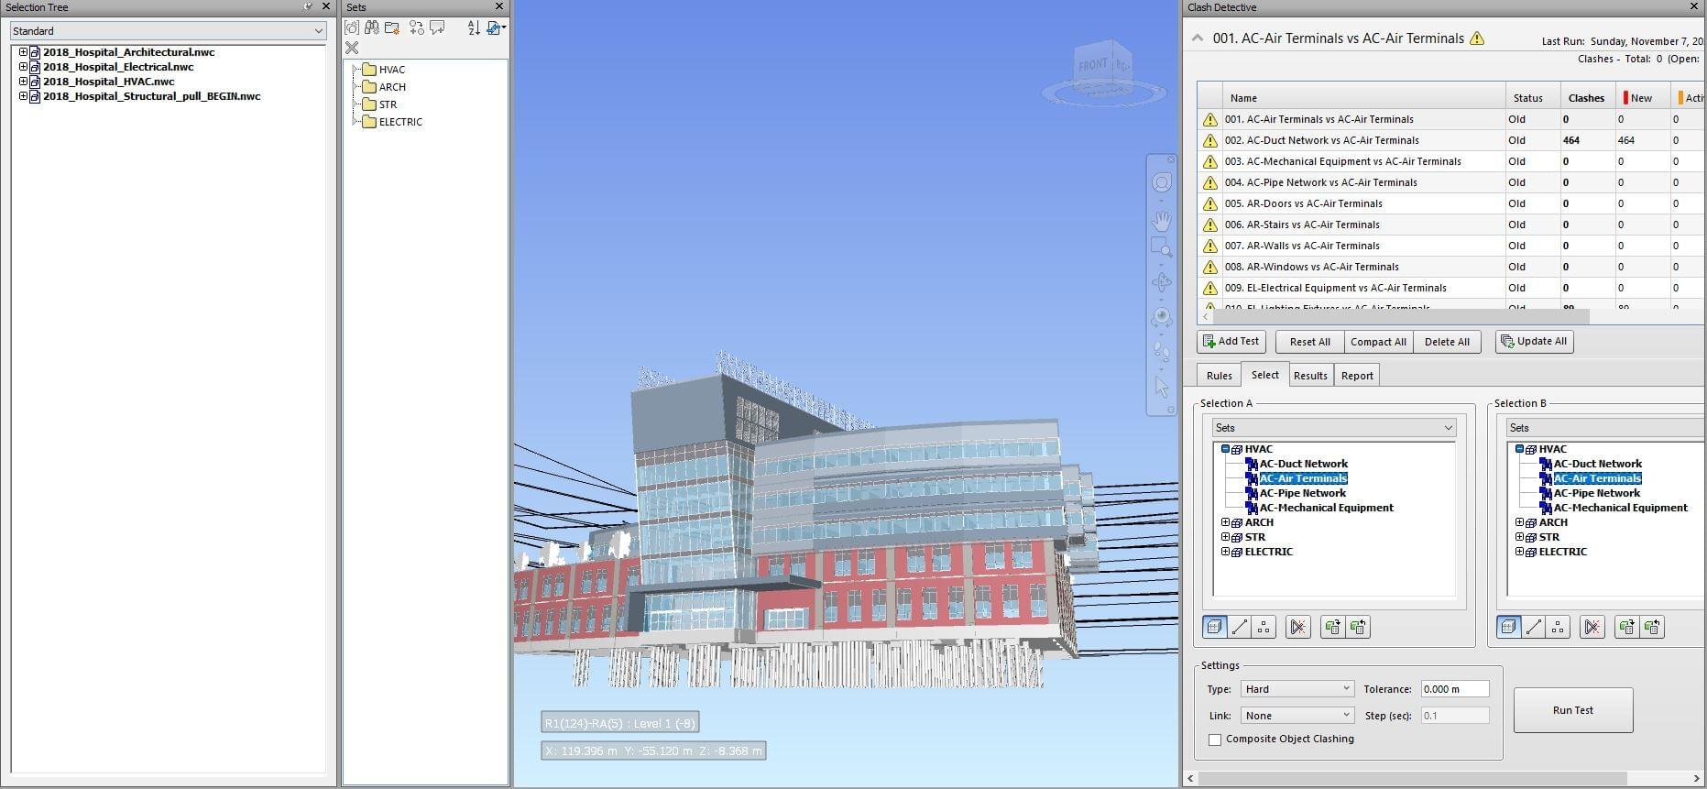Click the Tolerance input field
Screen dimensions: 1707x789
(1454, 689)
